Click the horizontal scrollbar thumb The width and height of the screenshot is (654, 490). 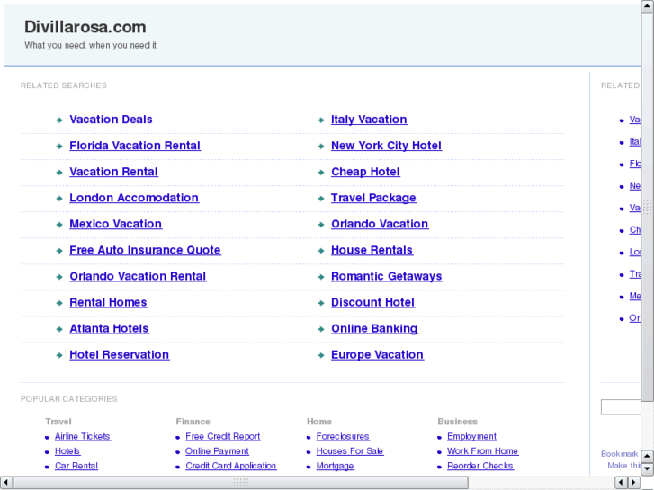pyautogui.click(x=241, y=483)
